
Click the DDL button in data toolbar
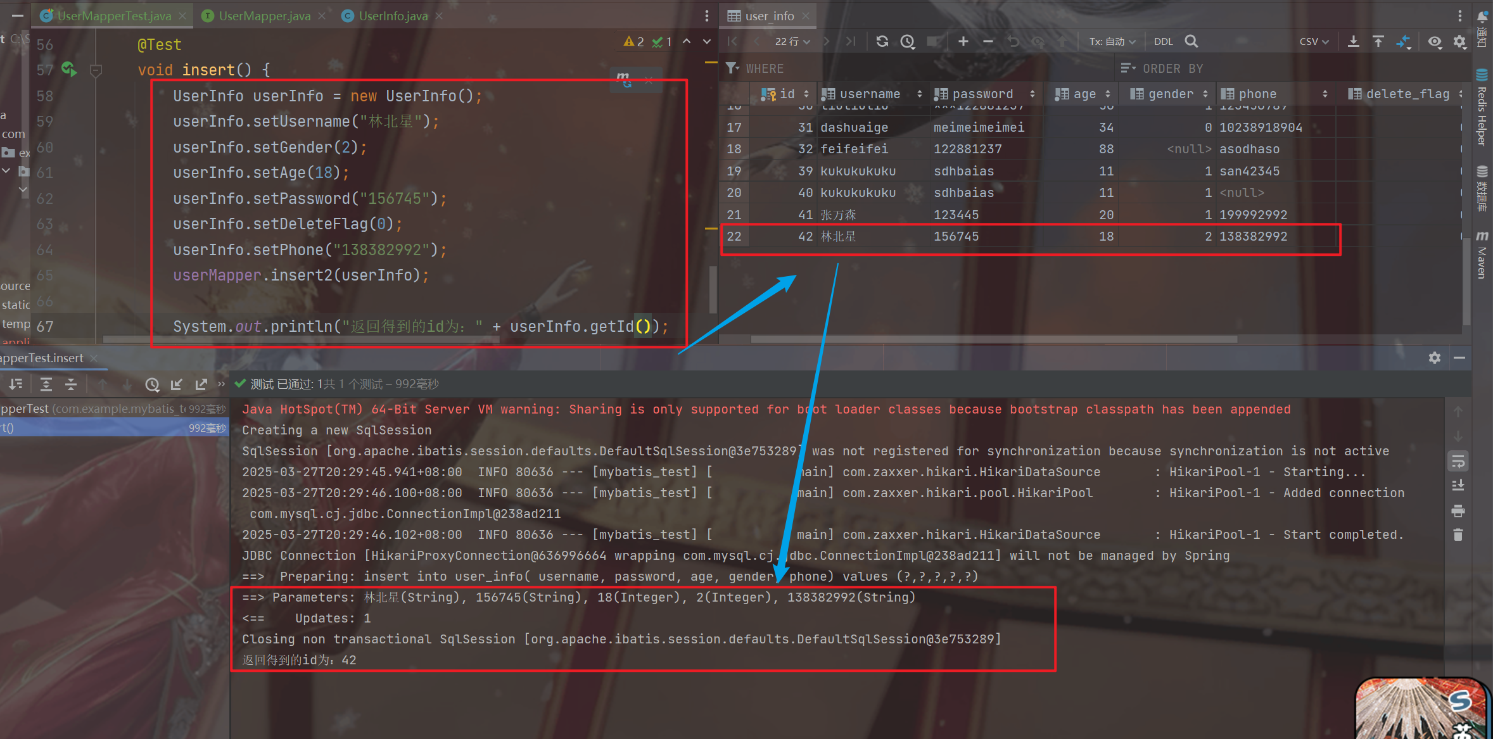point(1163,42)
